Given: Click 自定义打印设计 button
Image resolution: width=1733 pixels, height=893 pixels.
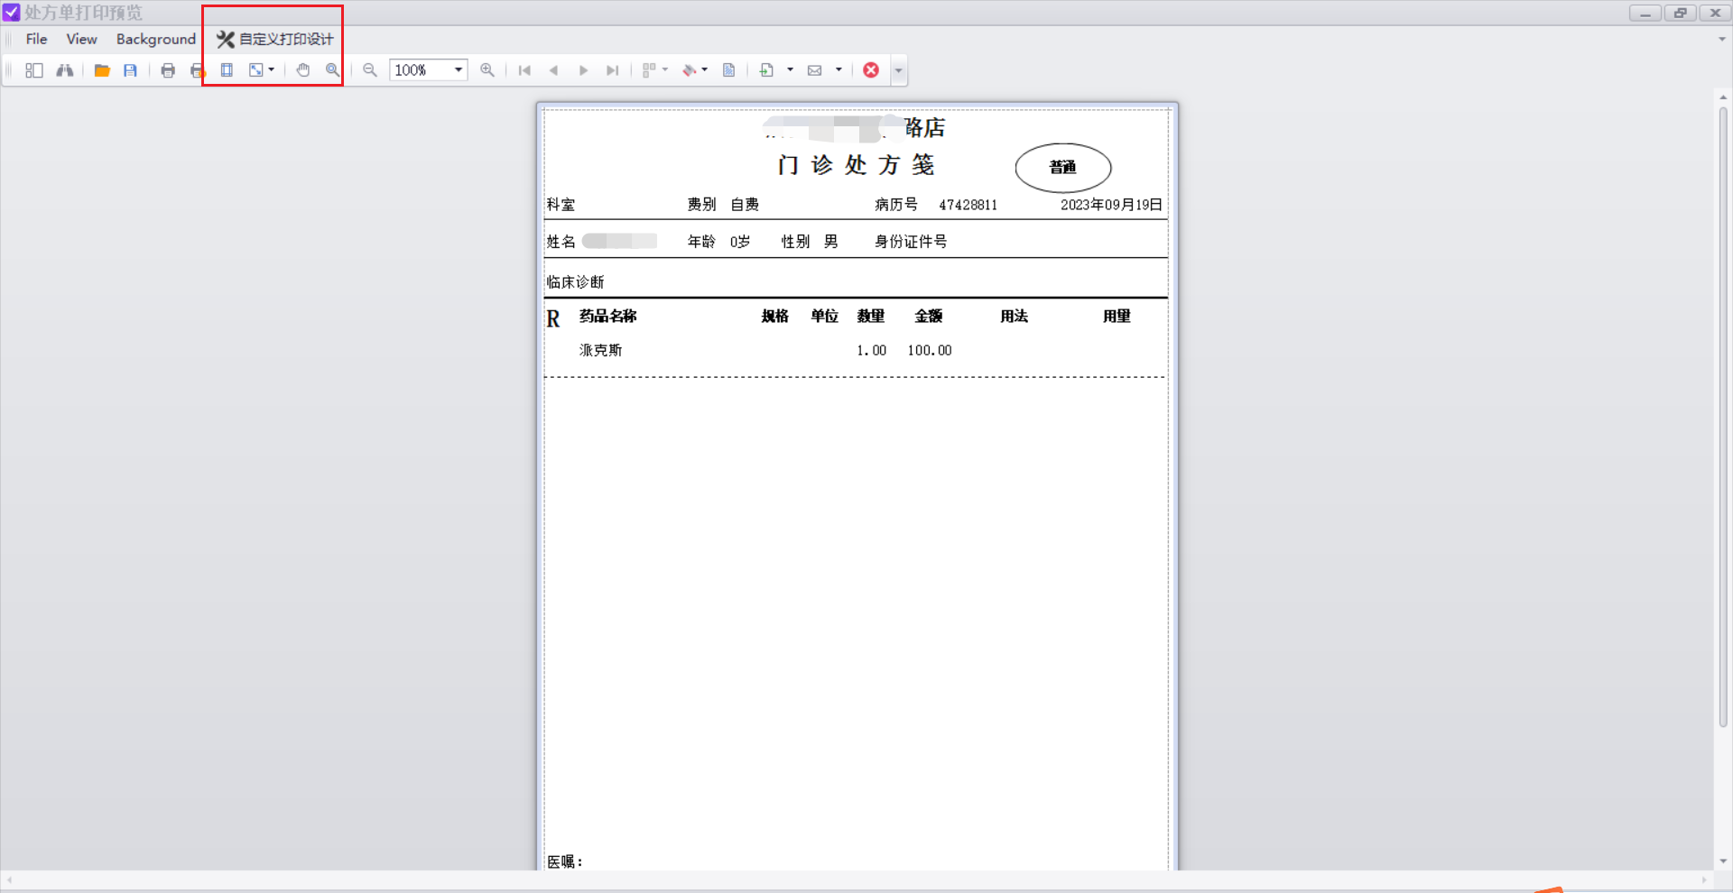Looking at the screenshot, I should [274, 39].
